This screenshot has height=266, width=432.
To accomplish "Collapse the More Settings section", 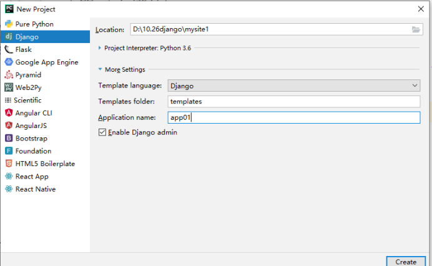I will pos(100,69).
